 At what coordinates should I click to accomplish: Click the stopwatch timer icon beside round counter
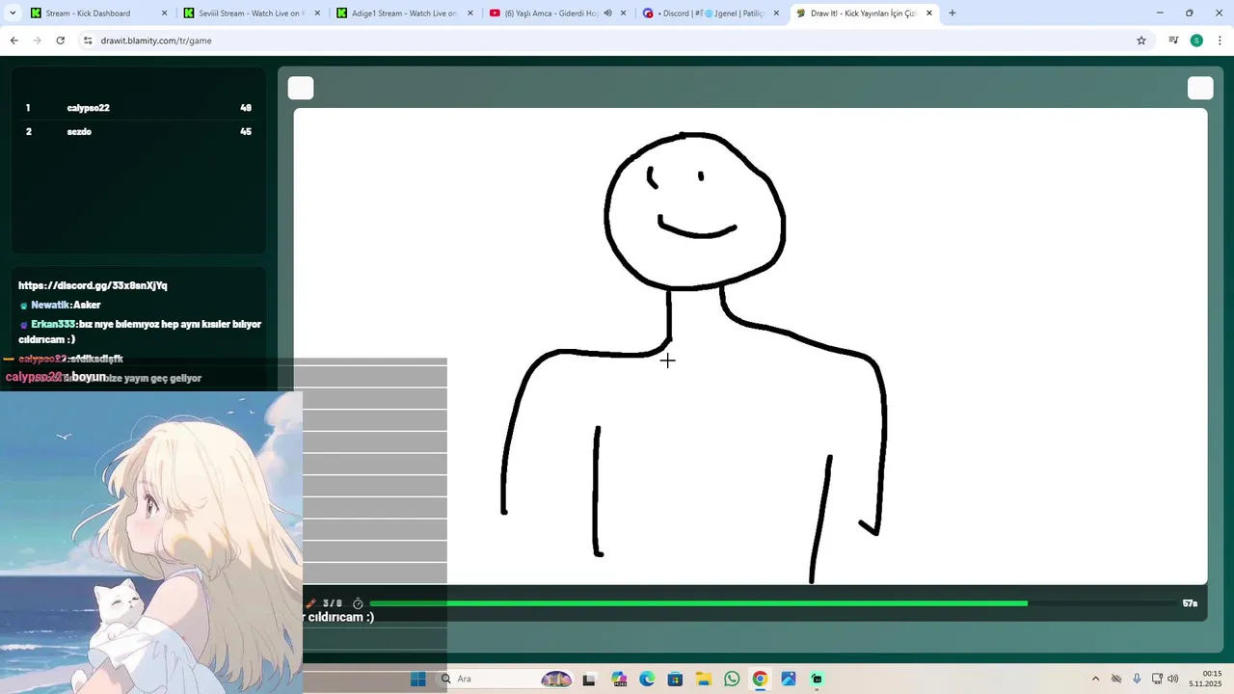pyautogui.click(x=358, y=603)
